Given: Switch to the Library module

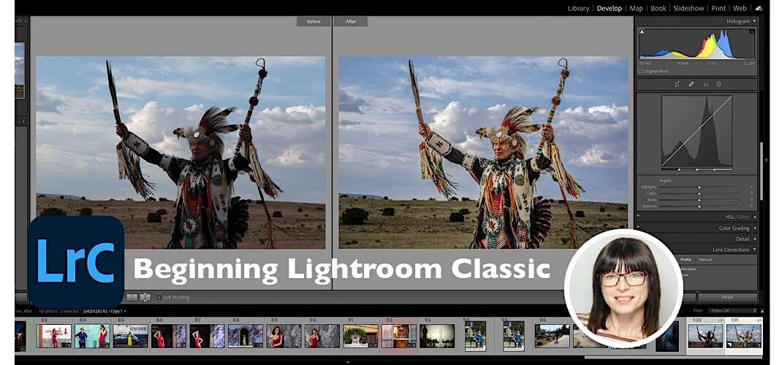Looking at the screenshot, I should pos(578,8).
